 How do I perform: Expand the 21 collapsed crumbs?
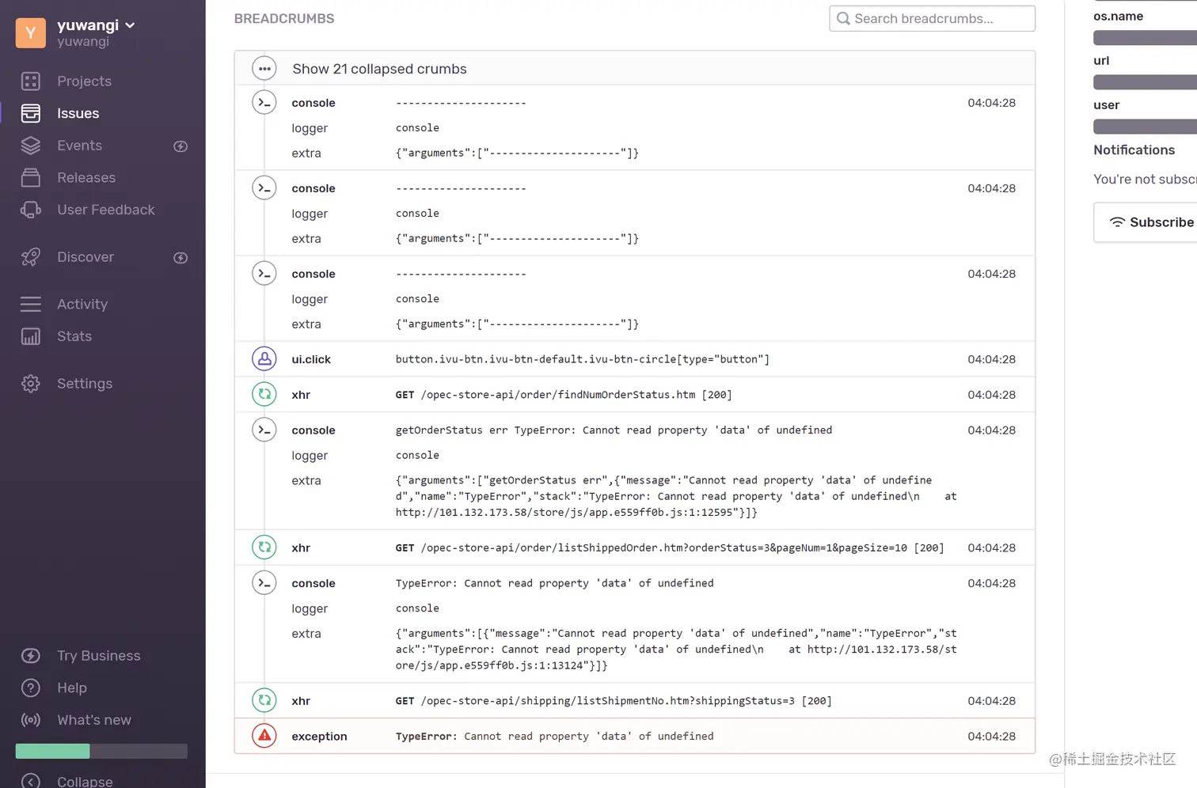click(x=378, y=69)
